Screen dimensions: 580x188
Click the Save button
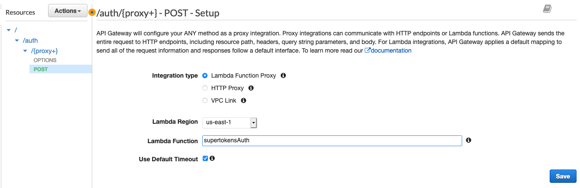coord(563,176)
